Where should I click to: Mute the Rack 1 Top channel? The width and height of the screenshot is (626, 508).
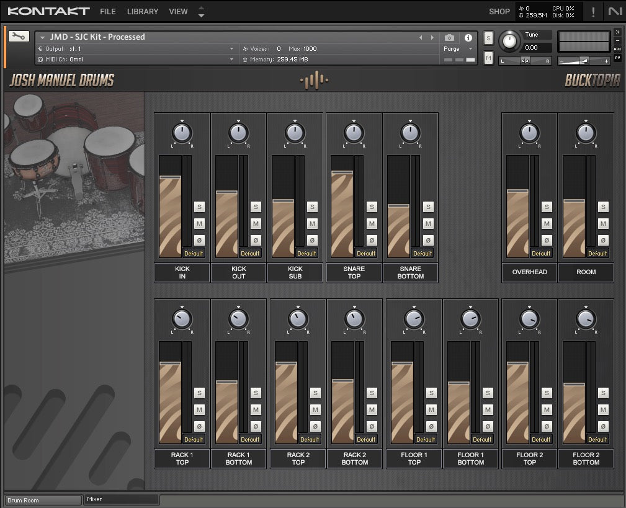(x=199, y=410)
